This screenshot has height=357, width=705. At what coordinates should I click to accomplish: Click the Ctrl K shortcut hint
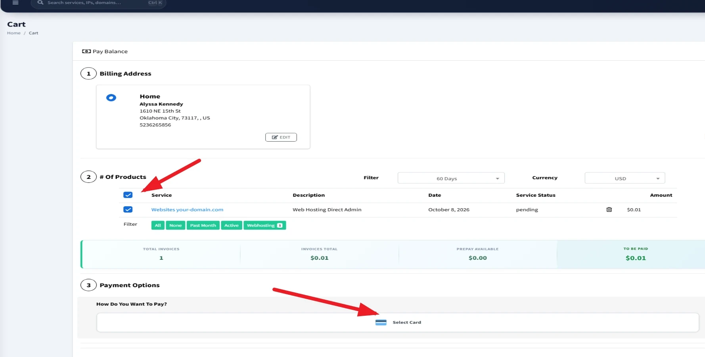(x=155, y=3)
